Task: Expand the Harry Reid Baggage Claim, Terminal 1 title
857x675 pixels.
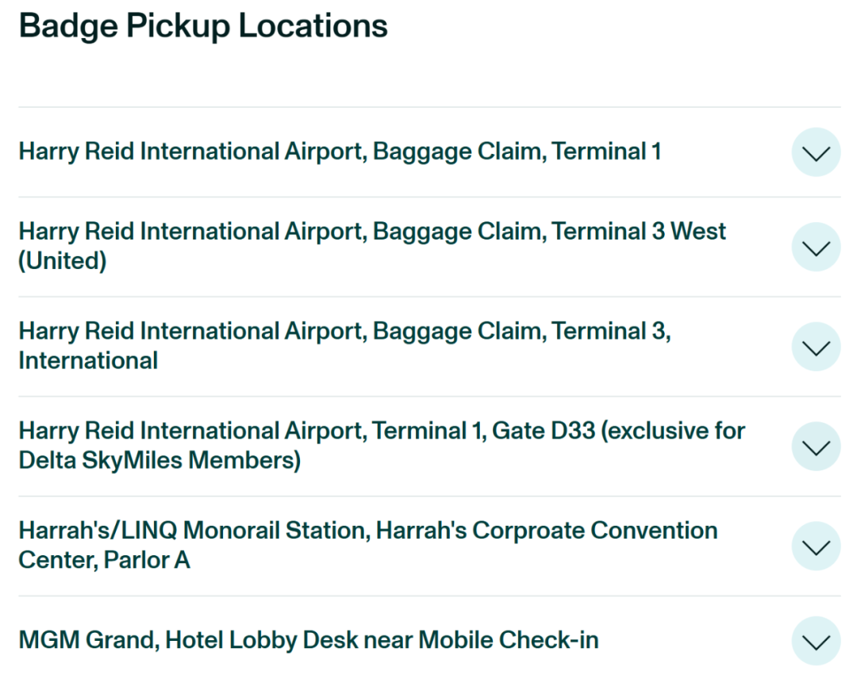Action: [x=340, y=151]
